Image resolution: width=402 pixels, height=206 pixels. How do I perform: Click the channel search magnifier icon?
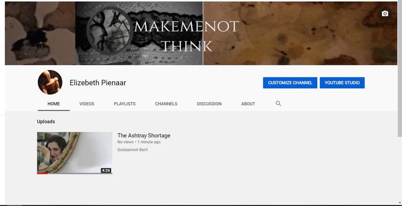278,103
